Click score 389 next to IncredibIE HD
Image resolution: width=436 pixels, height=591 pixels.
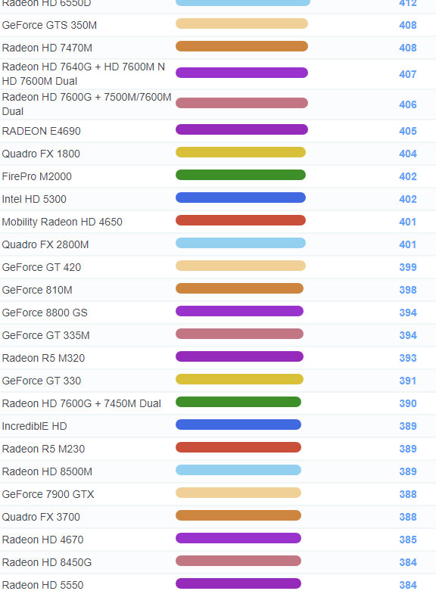[x=408, y=426]
